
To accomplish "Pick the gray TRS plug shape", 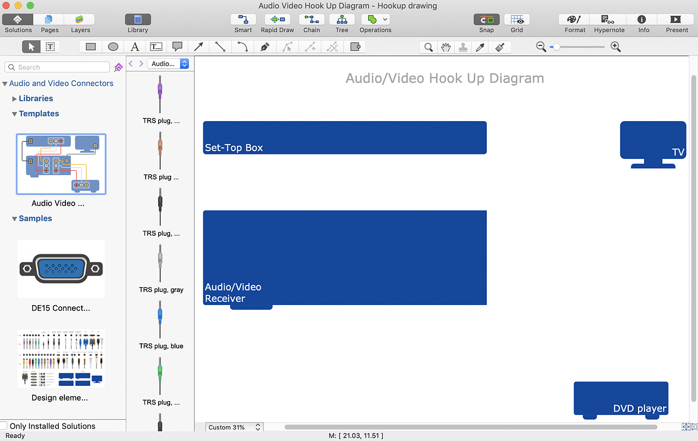I will coord(160,263).
